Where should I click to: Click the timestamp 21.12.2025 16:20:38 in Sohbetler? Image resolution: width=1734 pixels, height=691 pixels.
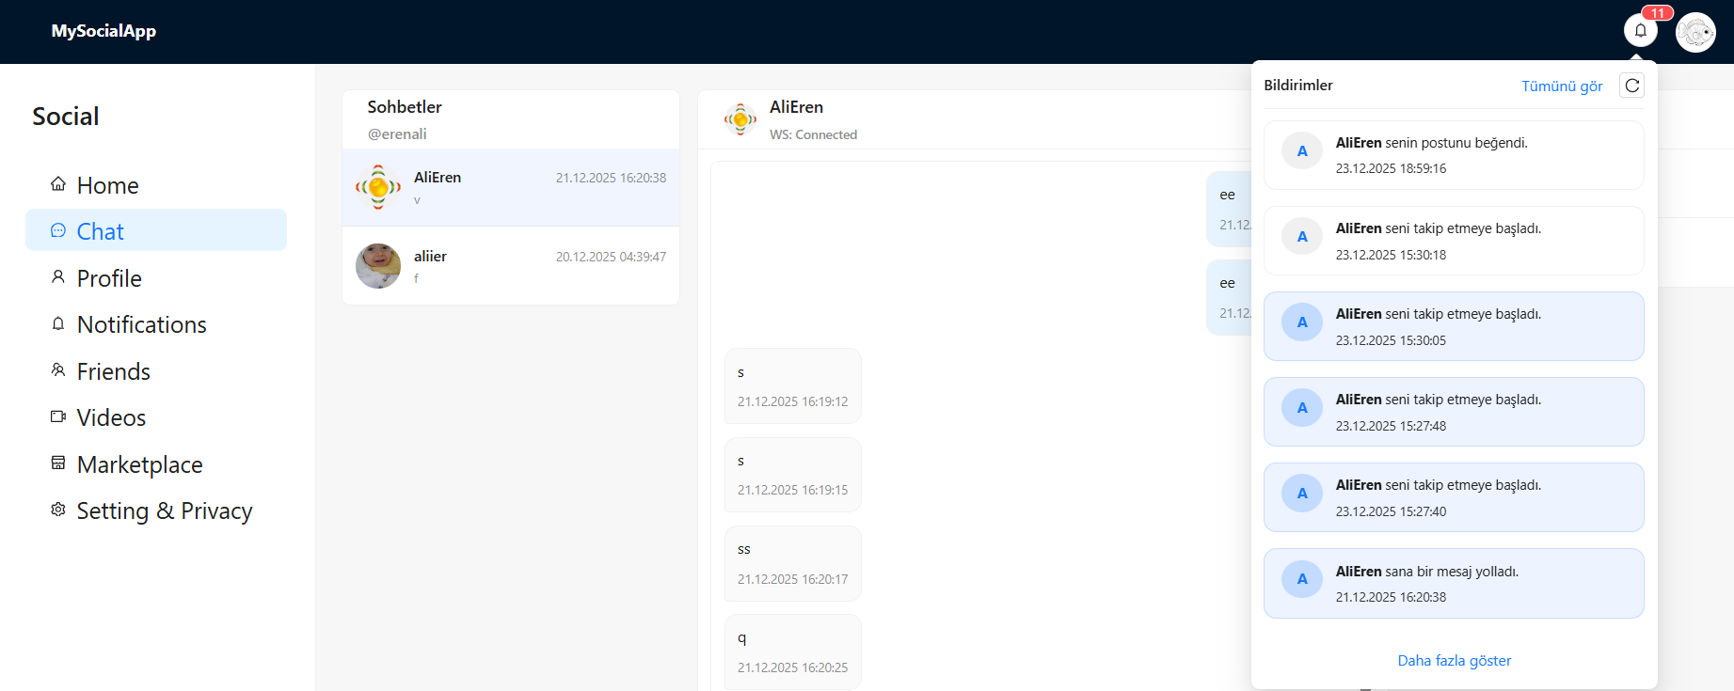[611, 178]
